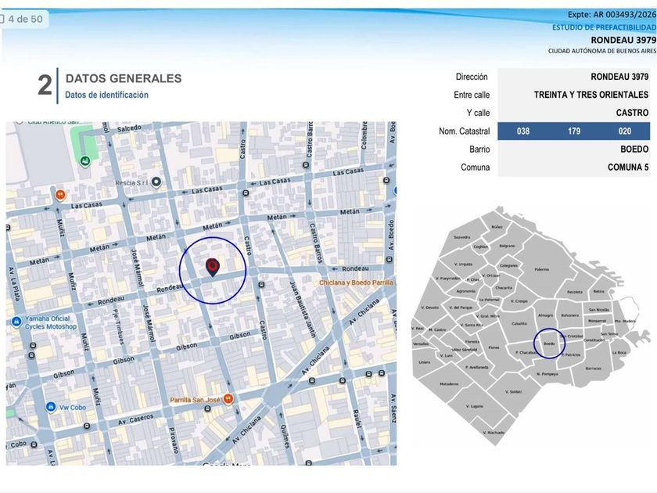This screenshot has width=657, height=493.
Task: Click the 'Vw Cobo' map label
Action: (x=73, y=407)
